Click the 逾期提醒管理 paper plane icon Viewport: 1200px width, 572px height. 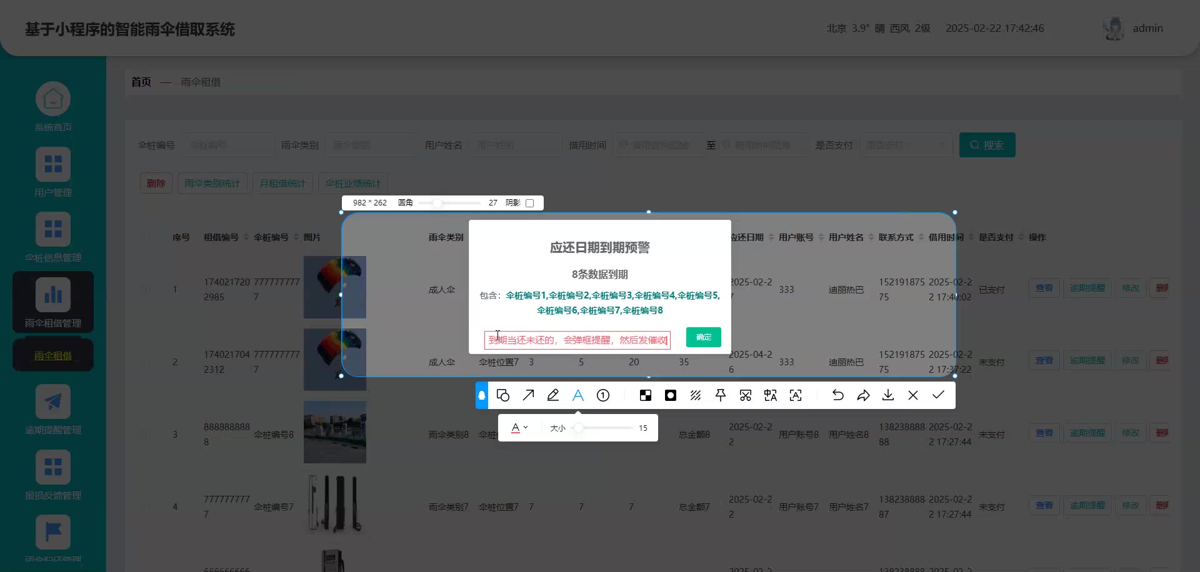tap(53, 402)
